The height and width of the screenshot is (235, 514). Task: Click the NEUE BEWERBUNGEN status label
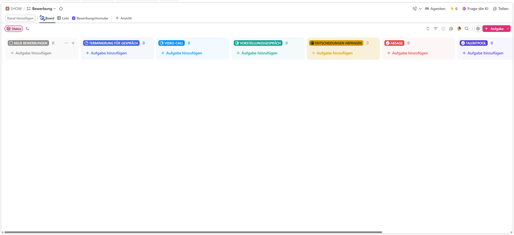pos(28,43)
